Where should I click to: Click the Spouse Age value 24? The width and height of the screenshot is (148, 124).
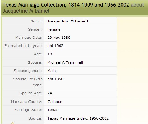[50, 93]
